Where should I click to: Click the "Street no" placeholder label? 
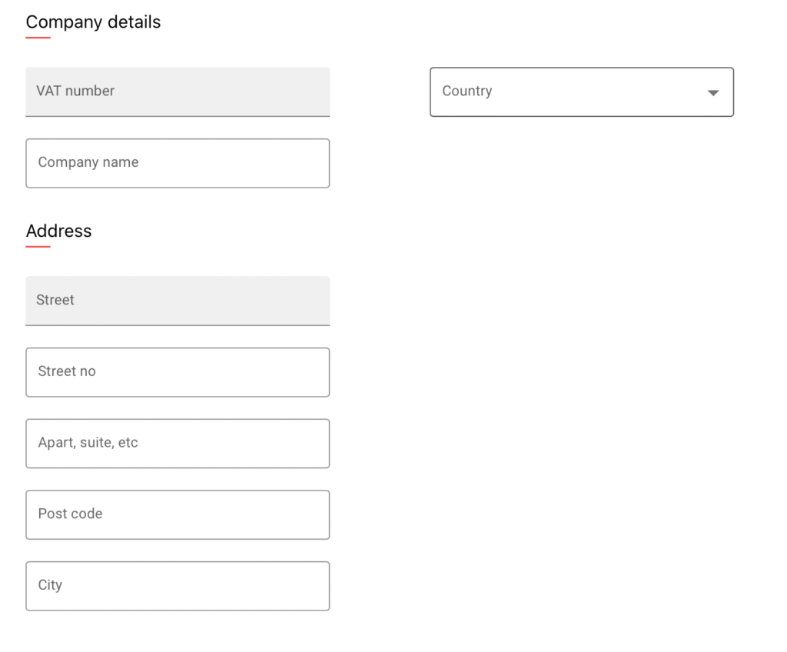pos(67,371)
